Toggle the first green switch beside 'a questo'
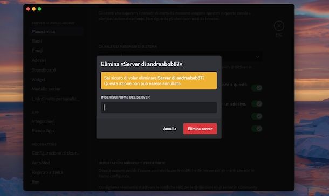The image size is (329, 196). pyautogui.click(x=257, y=88)
